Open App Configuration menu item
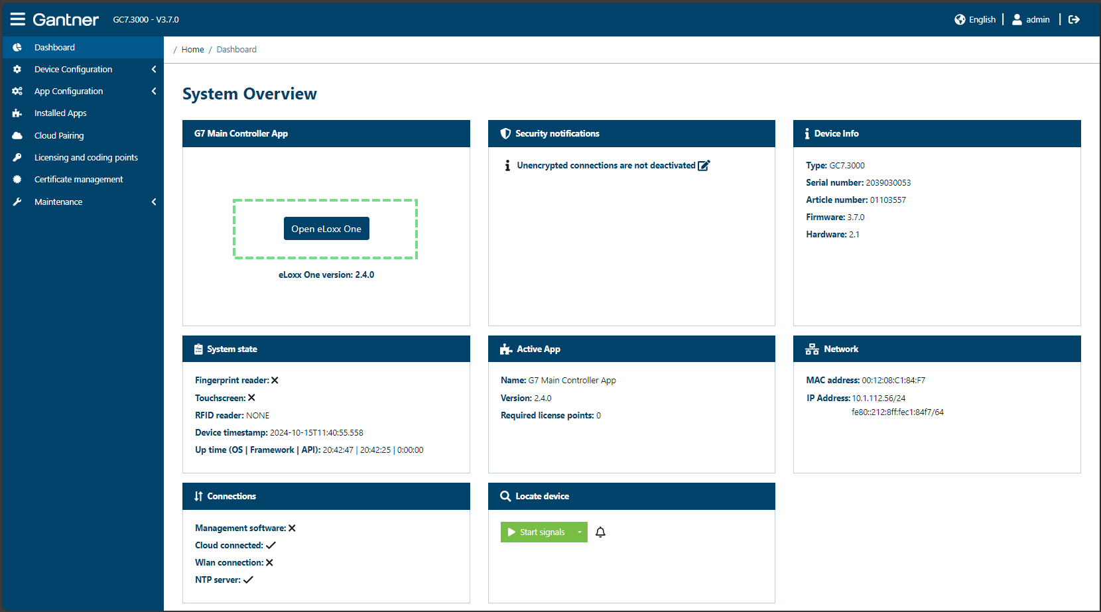The width and height of the screenshot is (1101, 612). (82, 91)
